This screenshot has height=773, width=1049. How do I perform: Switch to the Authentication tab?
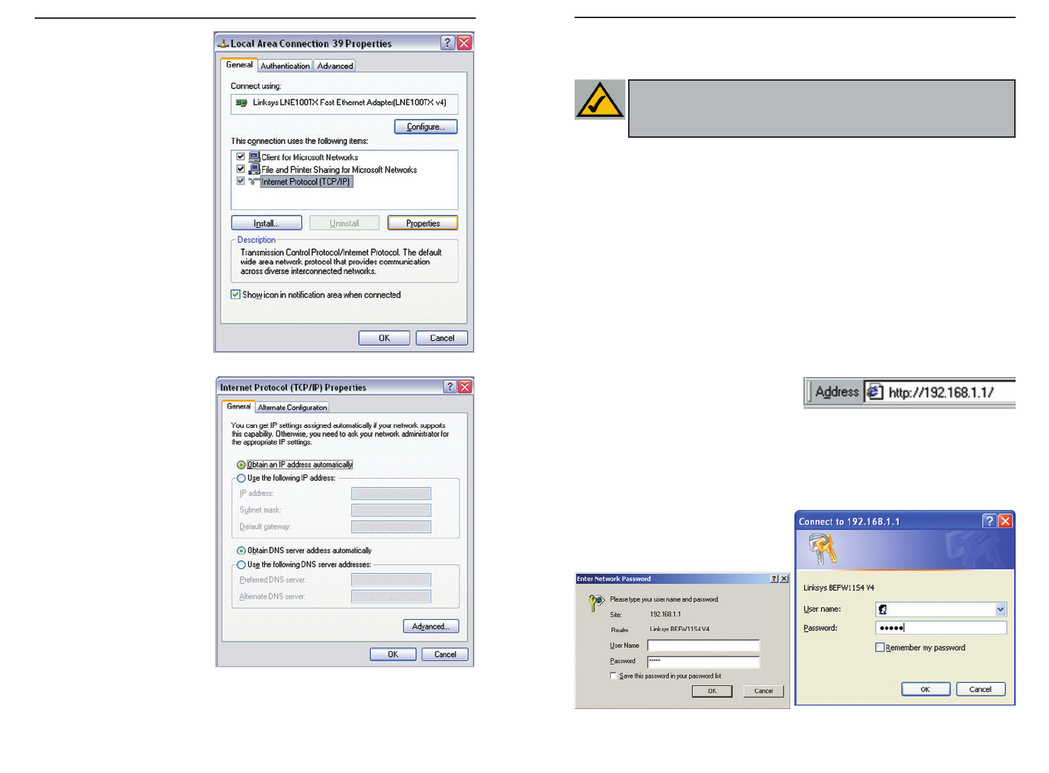pyautogui.click(x=285, y=66)
